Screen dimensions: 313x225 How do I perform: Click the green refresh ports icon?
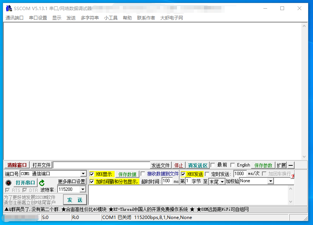42,183
